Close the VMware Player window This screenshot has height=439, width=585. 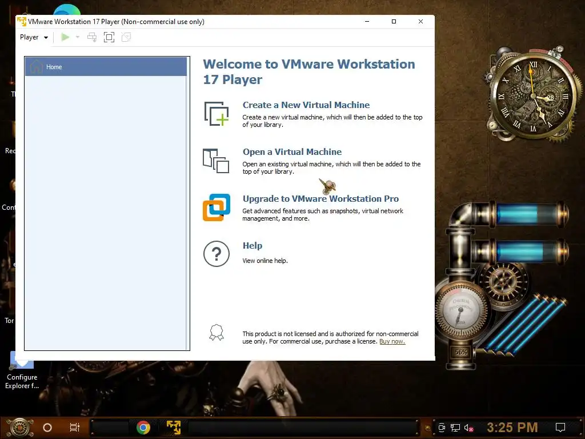tap(420, 22)
